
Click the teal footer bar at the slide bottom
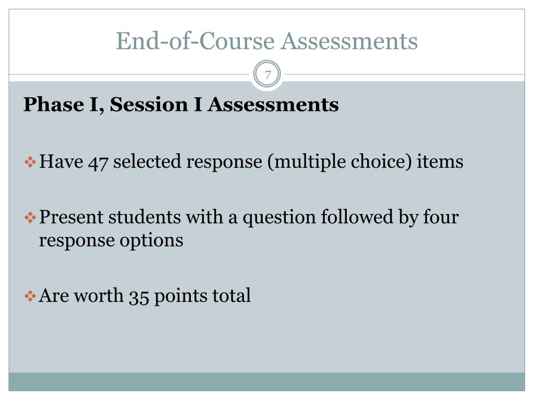266,382
